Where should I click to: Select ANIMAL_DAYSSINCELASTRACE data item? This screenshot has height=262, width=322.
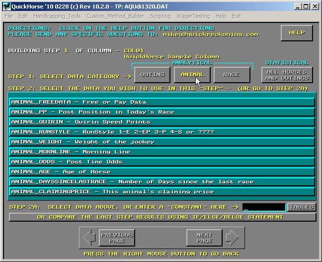tap(162, 182)
